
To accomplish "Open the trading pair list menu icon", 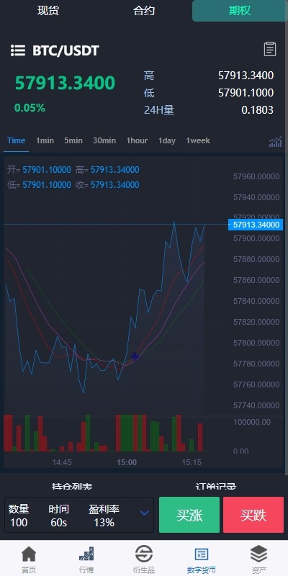I will click(17, 50).
